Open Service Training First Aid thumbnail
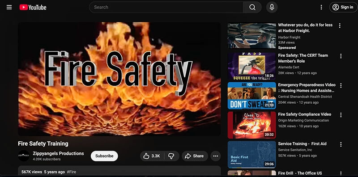Viewport: 358px width, 177px height. 251,155
